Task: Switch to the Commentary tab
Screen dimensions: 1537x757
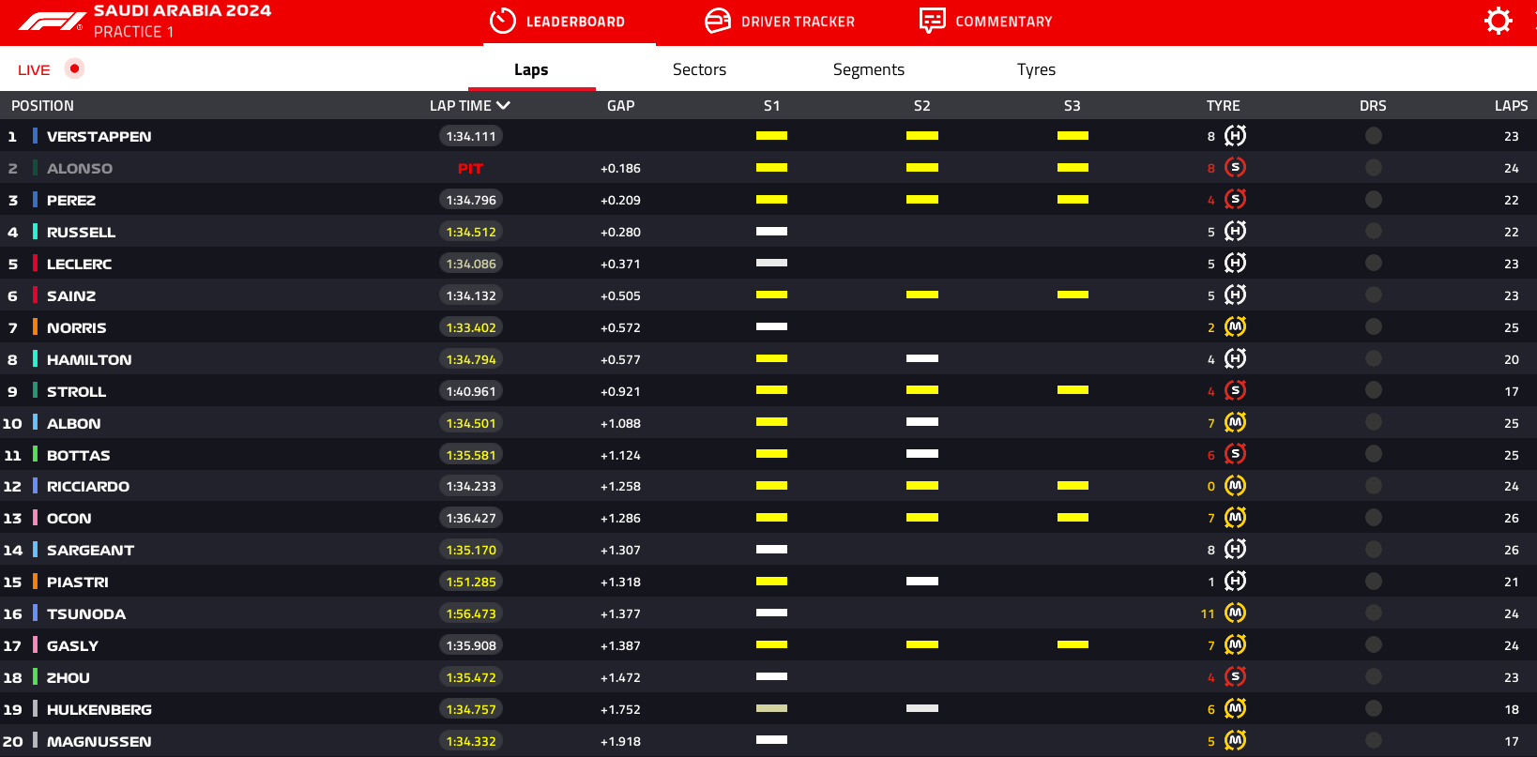Action: pos(986,22)
